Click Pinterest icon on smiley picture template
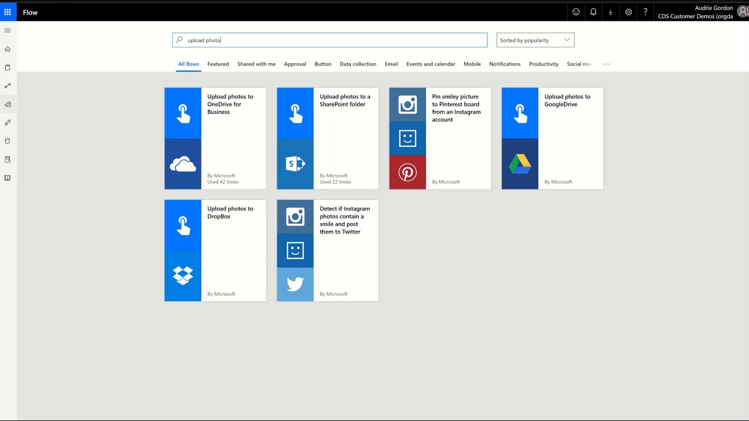The height and width of the screenshot is (421, 749). click(408, 172)
